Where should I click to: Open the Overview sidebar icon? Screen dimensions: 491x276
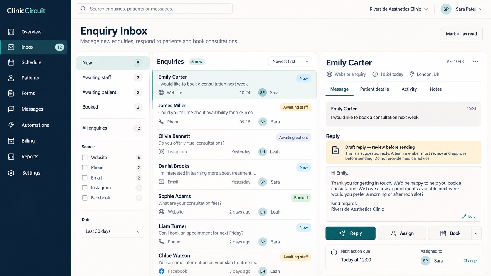tap(11, 32)
